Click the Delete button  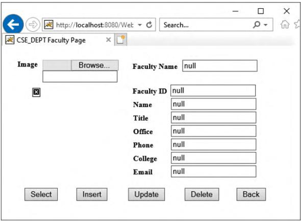[201, 194]
